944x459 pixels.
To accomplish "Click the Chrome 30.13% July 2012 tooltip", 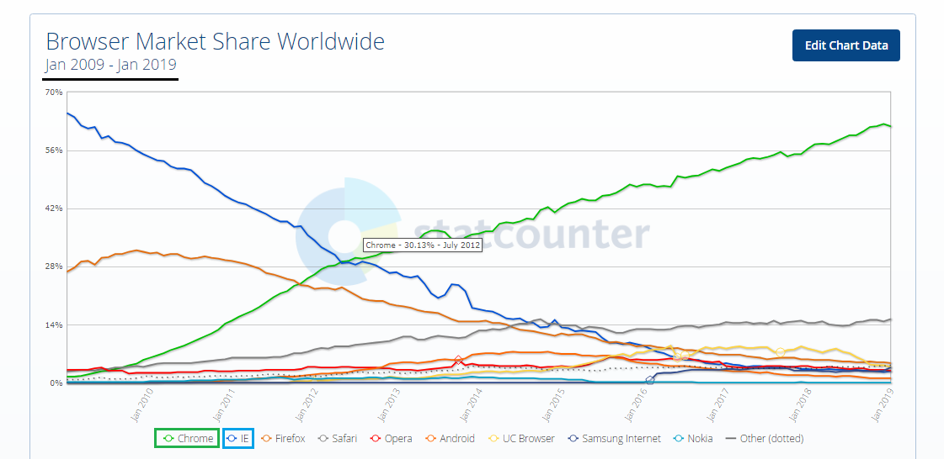I will pos(422,245).
